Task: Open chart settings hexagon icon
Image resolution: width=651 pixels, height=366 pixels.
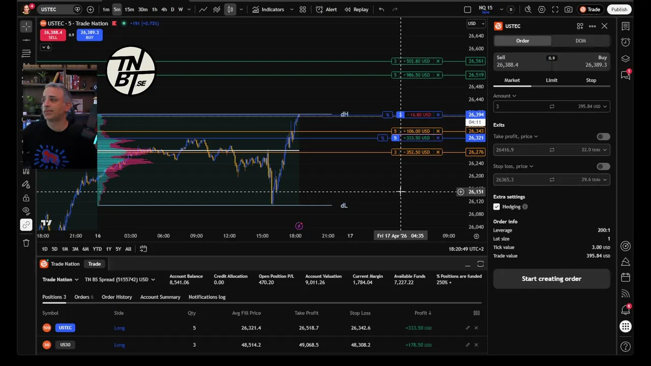Action: click(542, 9)
